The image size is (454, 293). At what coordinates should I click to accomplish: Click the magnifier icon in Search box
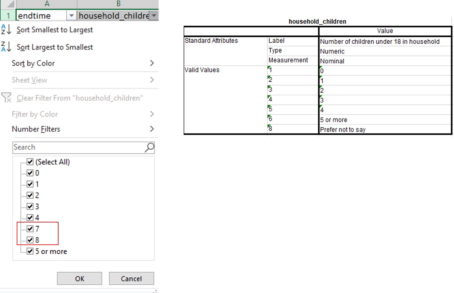point(149,148)
